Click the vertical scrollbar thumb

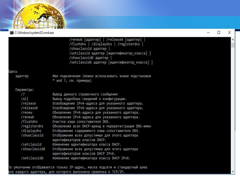coord(233,45)
